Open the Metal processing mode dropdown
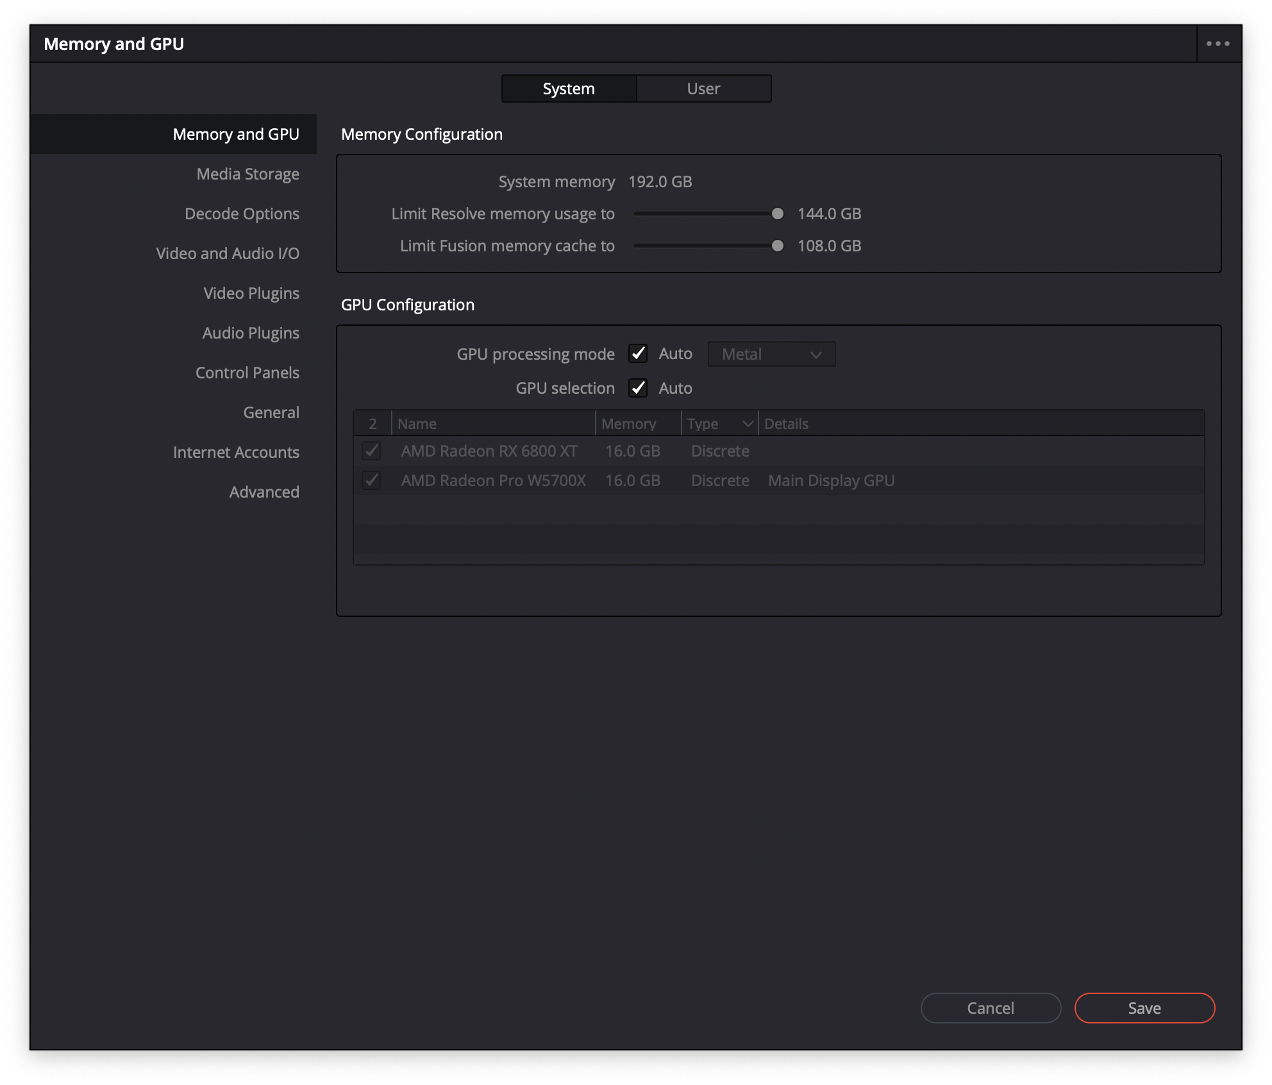The height and width of the screenshot is (1085, 1272). coord(771,354)
